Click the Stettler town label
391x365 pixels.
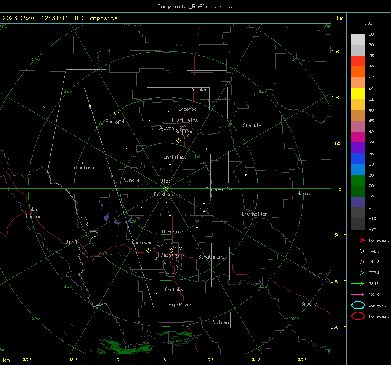point(253,125)
